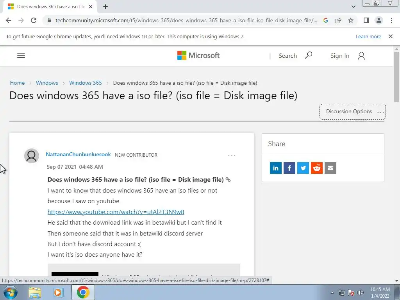
Task: Open Action Center flag icon
Action: click(x=351, y=293)
